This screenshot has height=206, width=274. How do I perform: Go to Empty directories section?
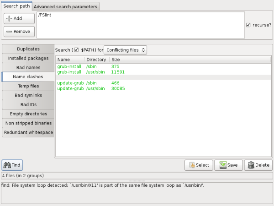coord(28,114)
